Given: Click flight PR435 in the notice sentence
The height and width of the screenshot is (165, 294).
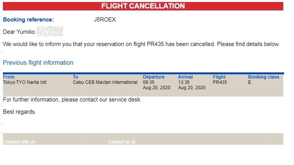Looking at the screenshot, I should (155, 44).
